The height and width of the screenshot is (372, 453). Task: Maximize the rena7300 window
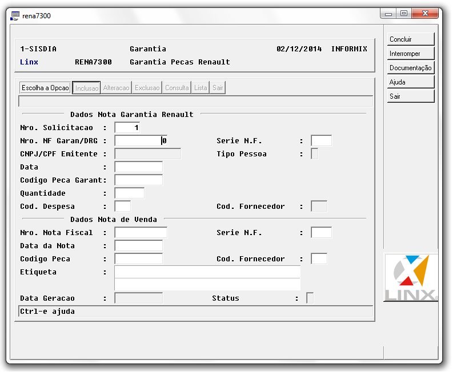[x=404, y=13]
